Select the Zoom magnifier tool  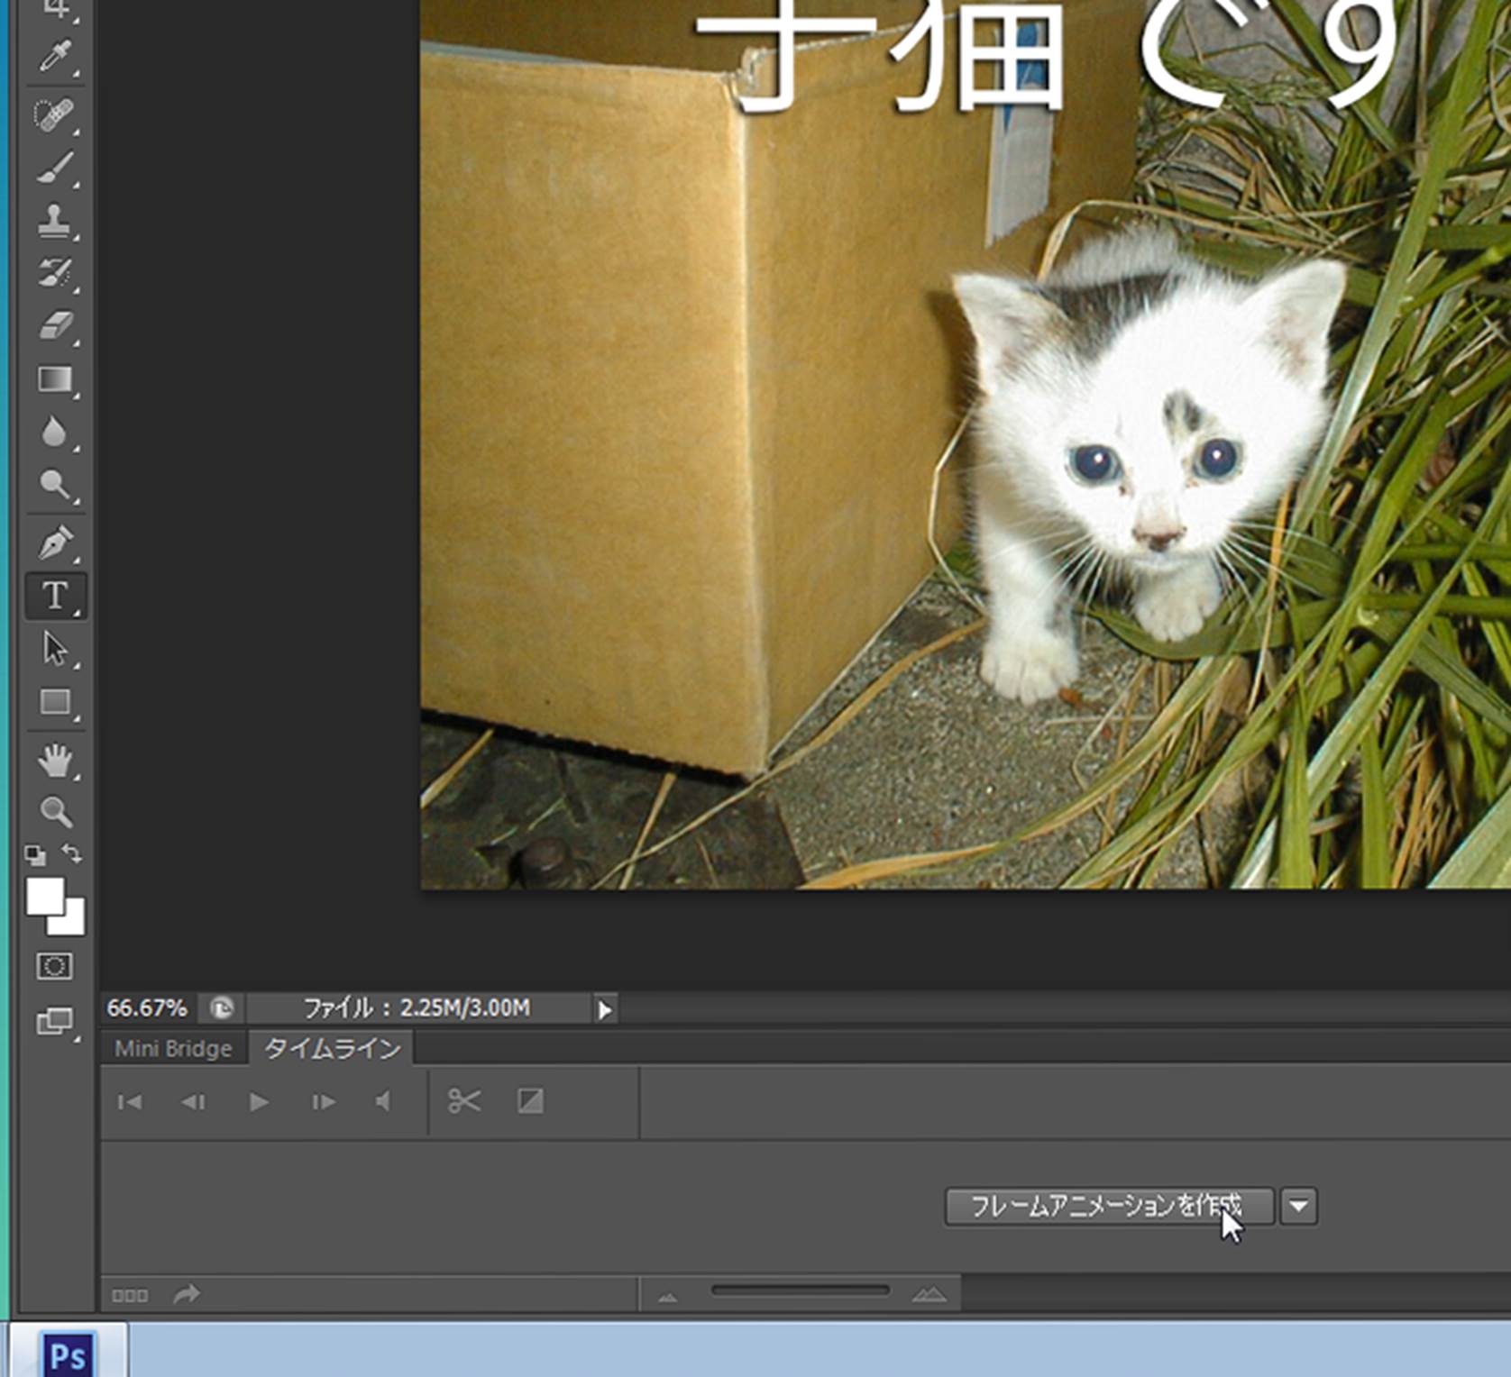click(54, 812)
